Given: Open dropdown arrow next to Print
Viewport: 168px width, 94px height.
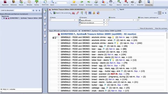Looking at the screenshot, I should pyautogui.click(x=135, y=3).
